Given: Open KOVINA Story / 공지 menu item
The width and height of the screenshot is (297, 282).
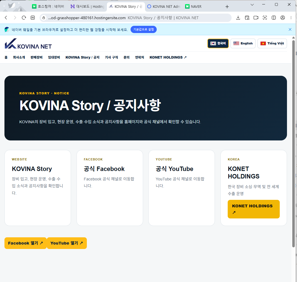Looking at the screenshot, I should click(x=82, y=57).
